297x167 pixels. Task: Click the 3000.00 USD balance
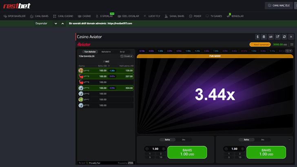click(x=280, y=44)
